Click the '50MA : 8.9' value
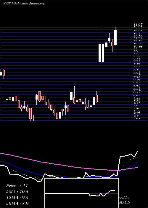Screen dimensions: 148x208 (17, 203)
